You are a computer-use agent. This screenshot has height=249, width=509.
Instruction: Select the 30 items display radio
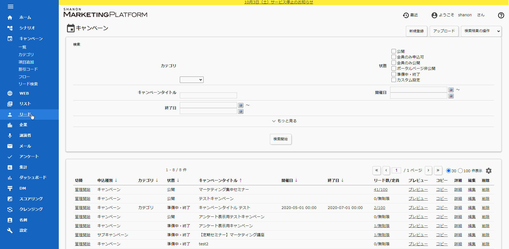click(449, 171)
